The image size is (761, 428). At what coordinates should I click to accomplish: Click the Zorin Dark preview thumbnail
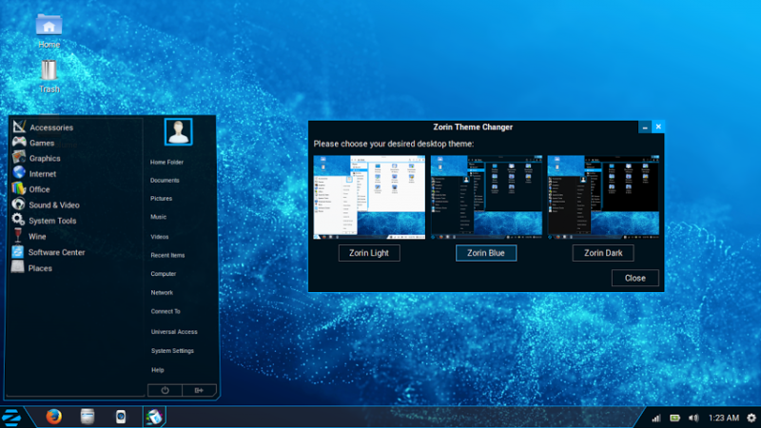[603, 197]
